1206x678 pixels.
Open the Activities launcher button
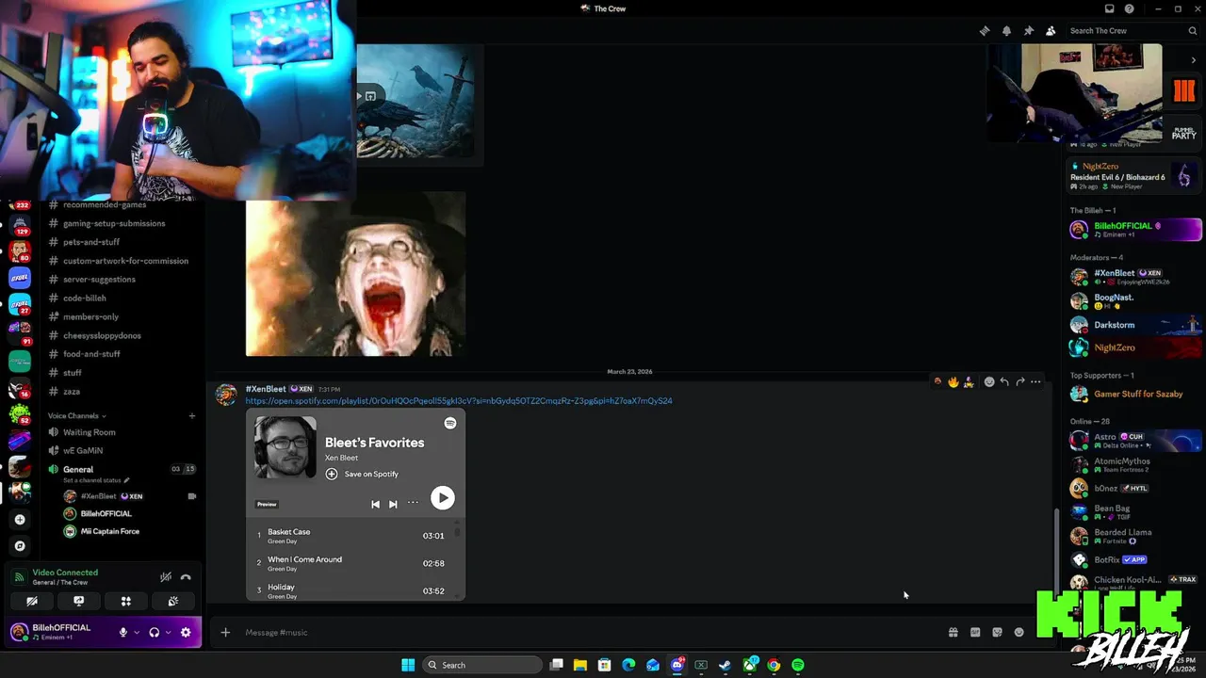click(x=125, y=601)
